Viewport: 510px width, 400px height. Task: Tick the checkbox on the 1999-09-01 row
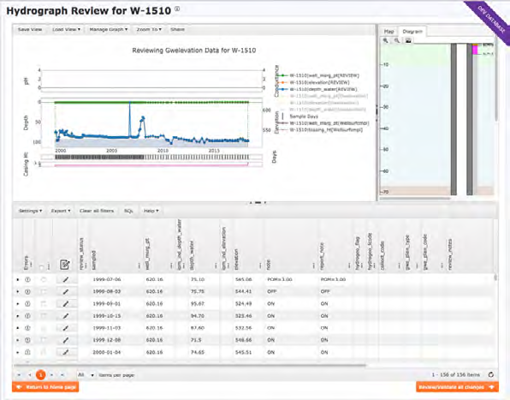(x=44, y=304)
